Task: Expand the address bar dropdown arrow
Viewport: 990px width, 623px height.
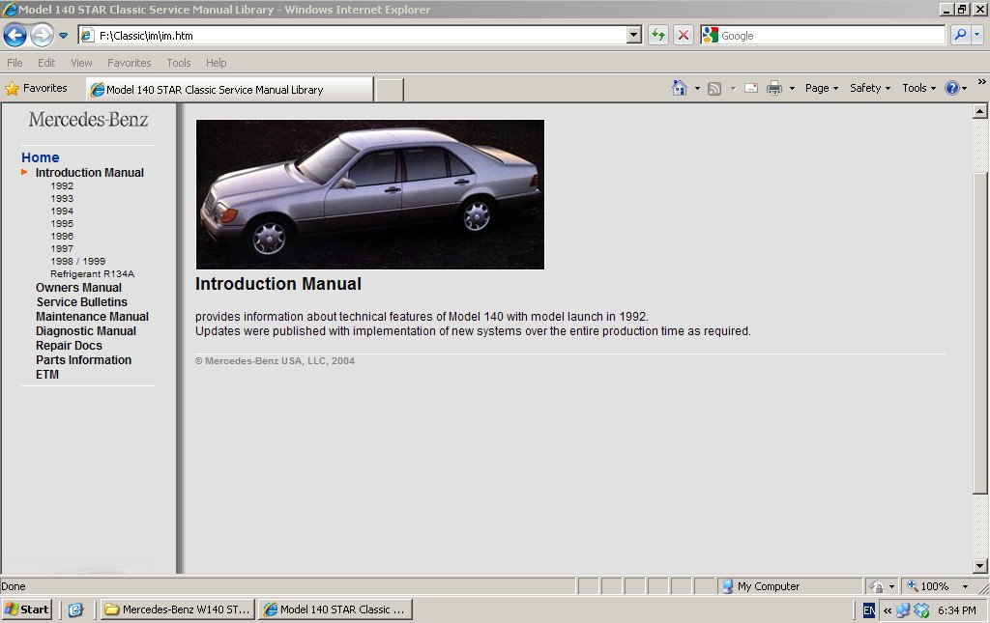Action: click(634, 35)
